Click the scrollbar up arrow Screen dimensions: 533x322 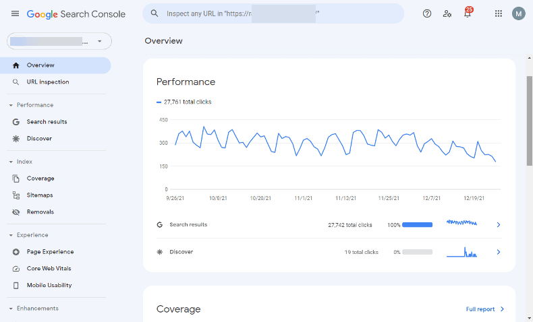coord(529,58)
